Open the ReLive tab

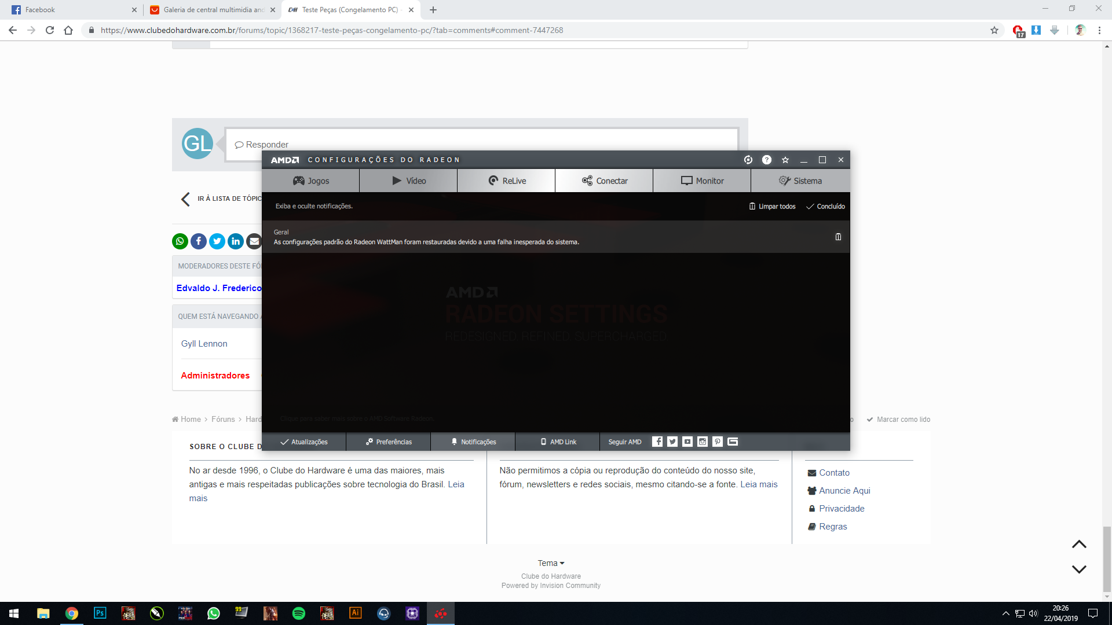(506, 181)
